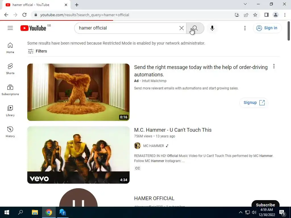Go to Home in sidebar

(x=10, y=48)
